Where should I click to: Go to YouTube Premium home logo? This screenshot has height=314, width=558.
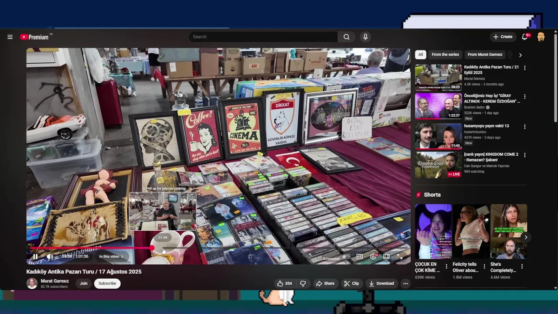(x=34, y=37)
